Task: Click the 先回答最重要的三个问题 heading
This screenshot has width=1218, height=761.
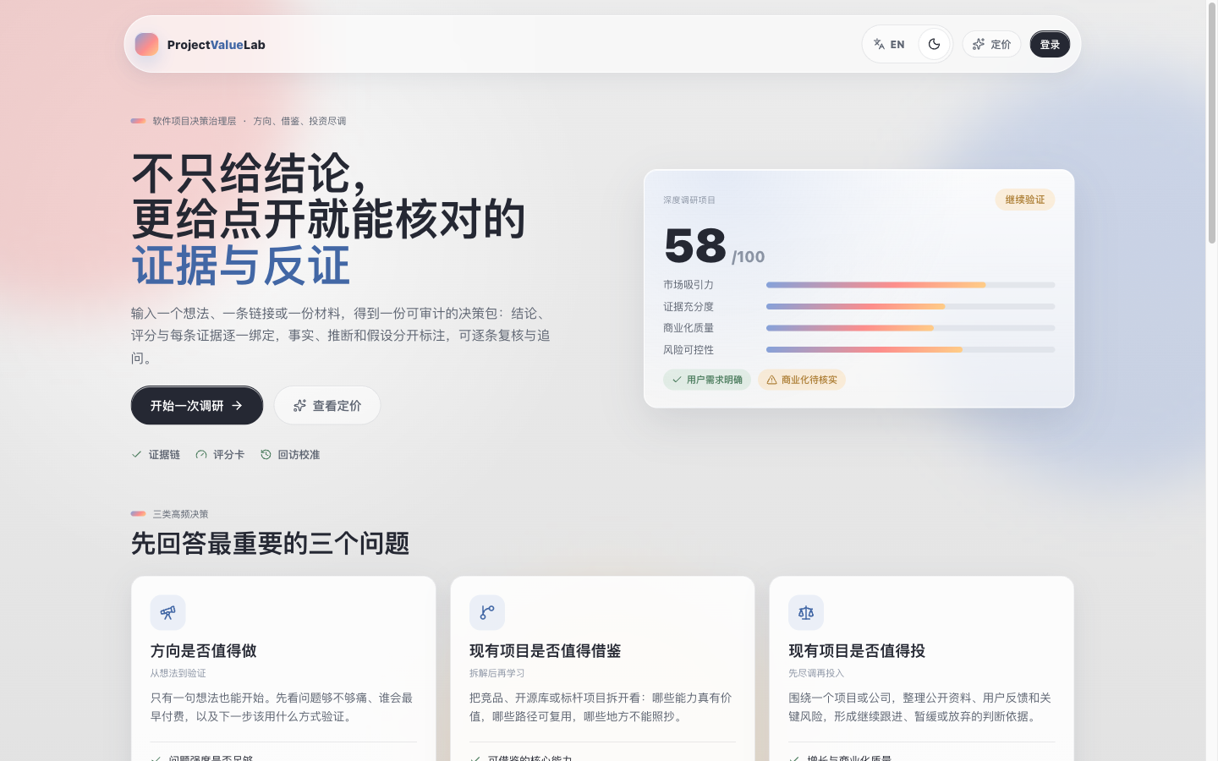Action: (271, 544)
